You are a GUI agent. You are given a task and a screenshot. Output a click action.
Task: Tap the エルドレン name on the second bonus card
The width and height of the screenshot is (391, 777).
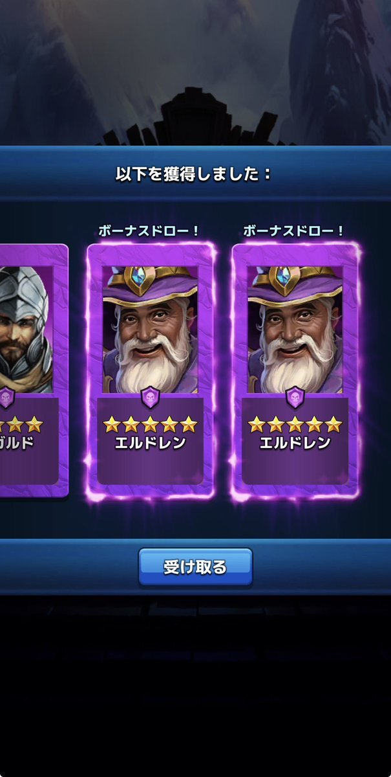pyautogui.click(x=295, y=444)
